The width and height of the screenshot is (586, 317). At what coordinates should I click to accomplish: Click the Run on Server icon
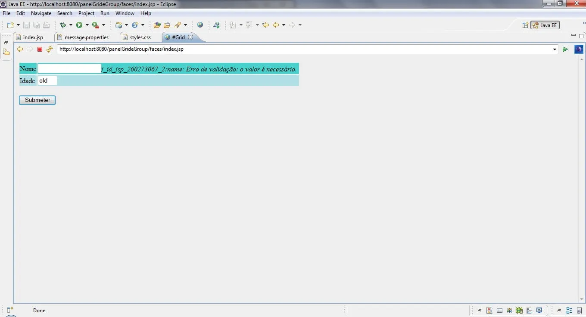tap(216, 25)
